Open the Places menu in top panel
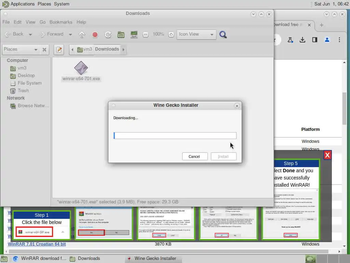Image resolution: width=350 pixels, height=263 pixels. coord(44,4)
